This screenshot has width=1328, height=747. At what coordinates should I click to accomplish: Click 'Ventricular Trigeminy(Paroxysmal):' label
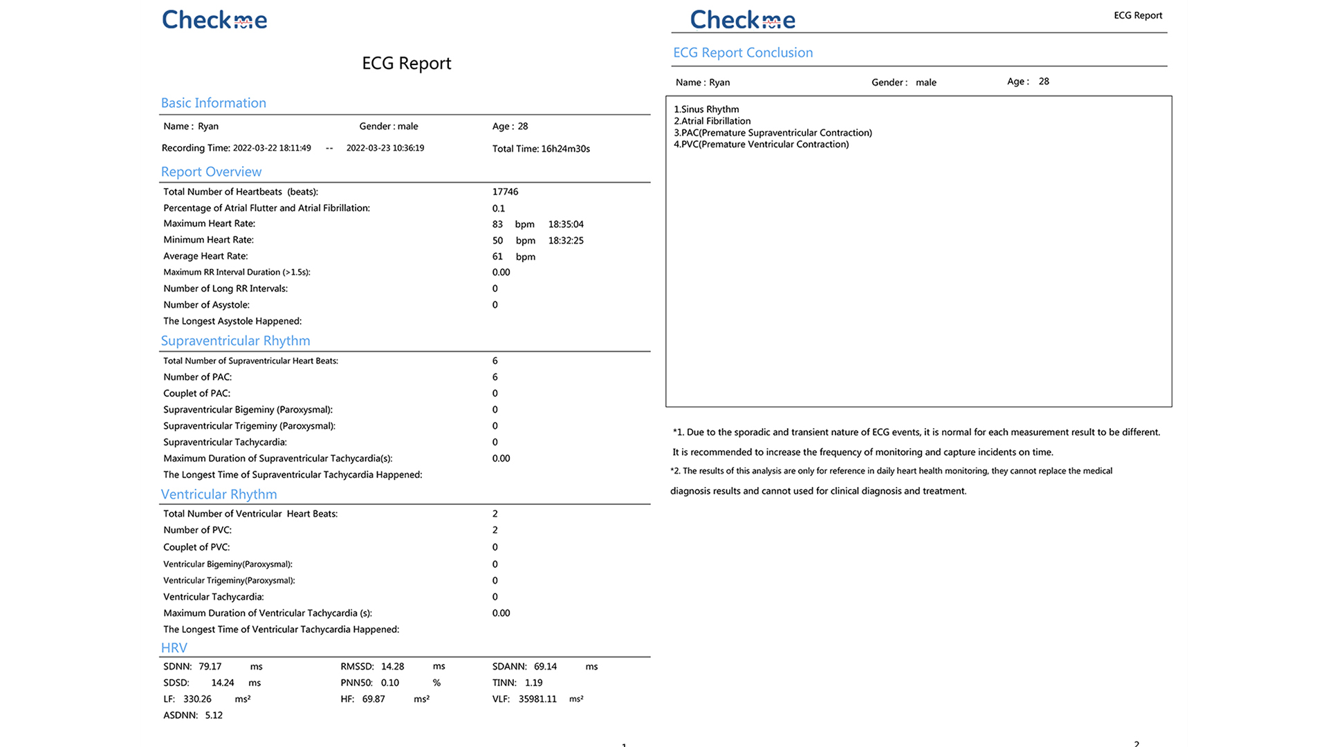click(229, 580)
